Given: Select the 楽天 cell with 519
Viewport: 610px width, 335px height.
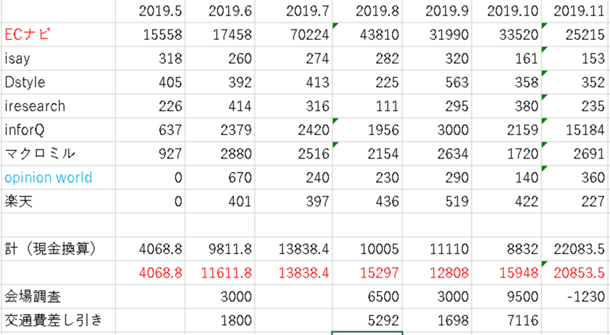Looking at the screenshot, I should pyautogui.click(x=437, y=202).
